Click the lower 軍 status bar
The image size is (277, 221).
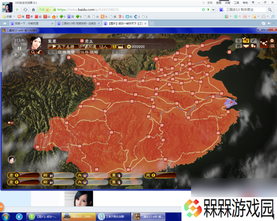point(126,182)
